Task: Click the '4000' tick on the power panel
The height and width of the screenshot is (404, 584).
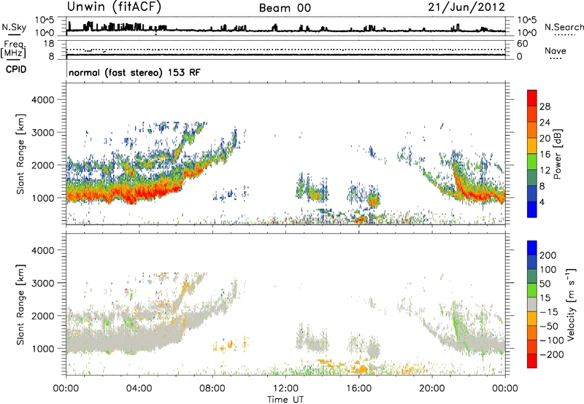Action: click(43, 100)
